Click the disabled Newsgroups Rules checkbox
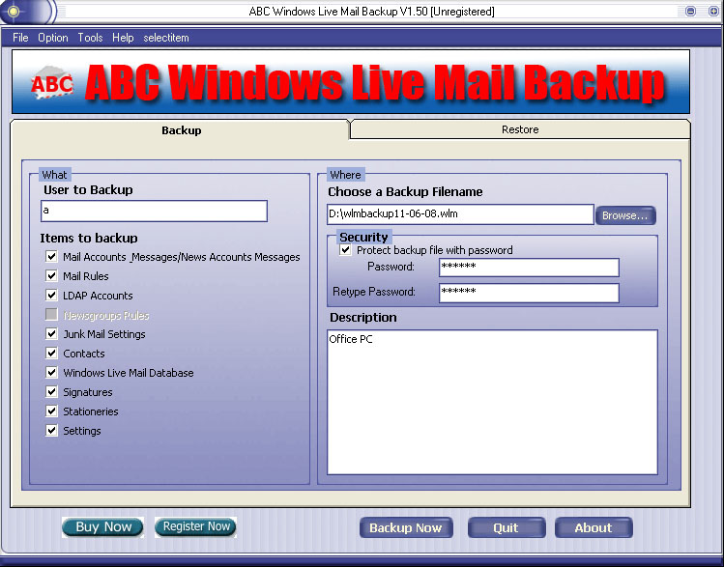Screen dimensions: 724x567 pyautogui.click(x=51, y=315)
